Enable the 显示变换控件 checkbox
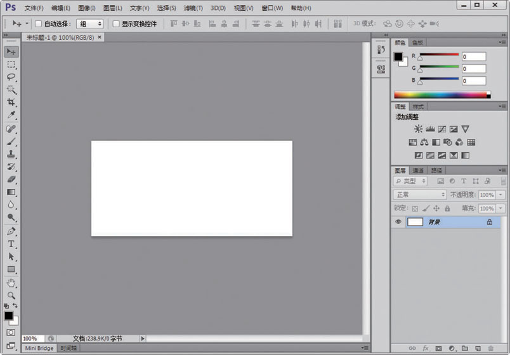The height and width of the screenshot is (355, 510). click(116, 24)
